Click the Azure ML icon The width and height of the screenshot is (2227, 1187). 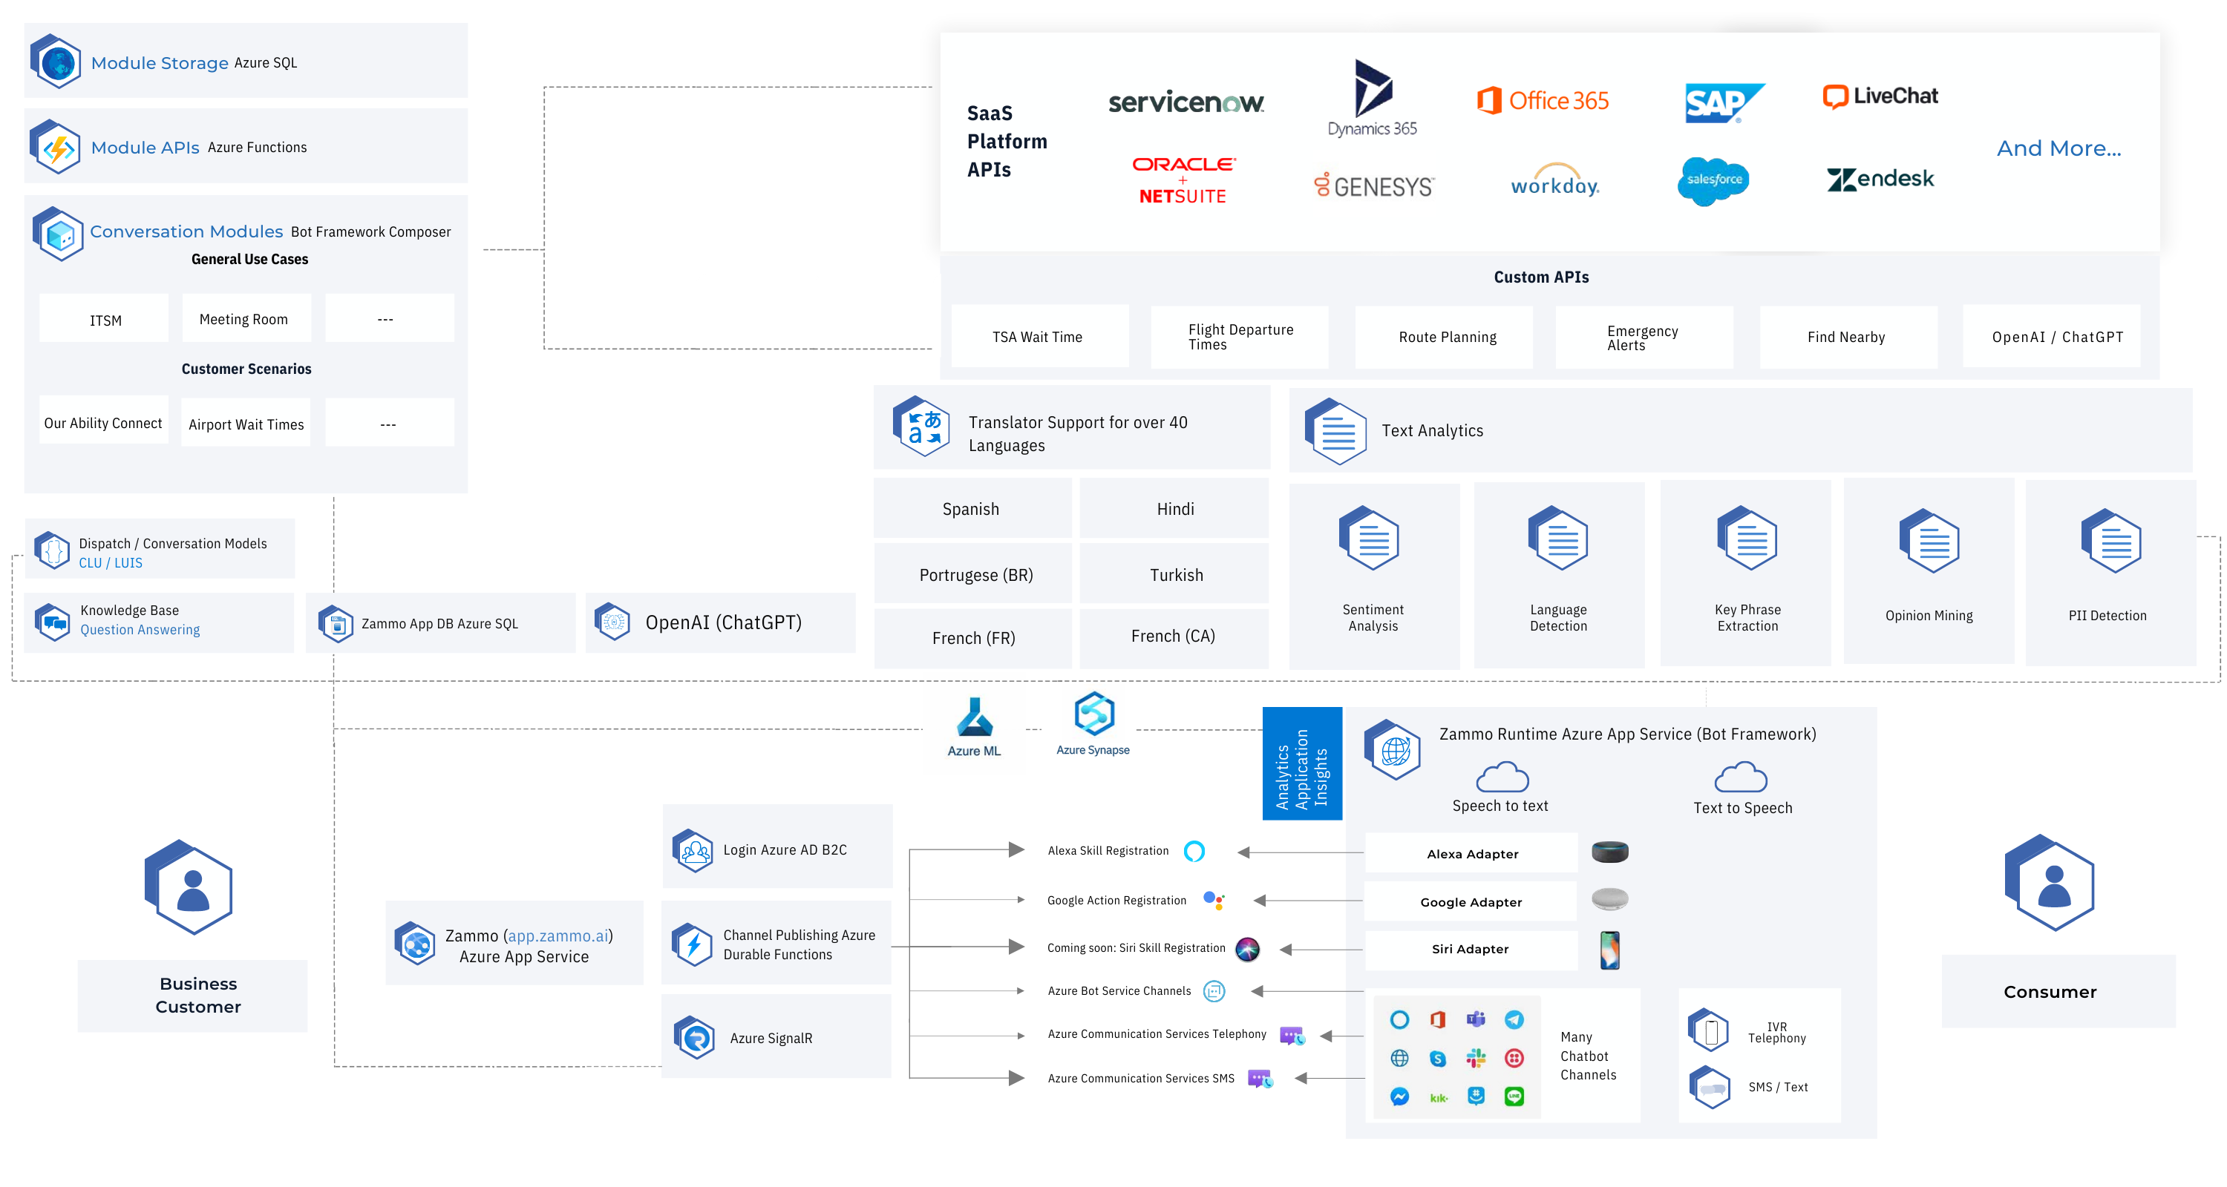974,717
